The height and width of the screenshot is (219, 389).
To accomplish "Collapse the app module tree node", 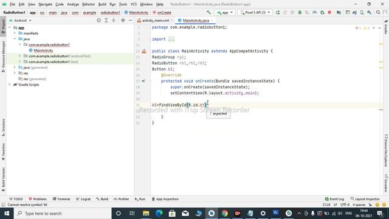I will point(10,27).
